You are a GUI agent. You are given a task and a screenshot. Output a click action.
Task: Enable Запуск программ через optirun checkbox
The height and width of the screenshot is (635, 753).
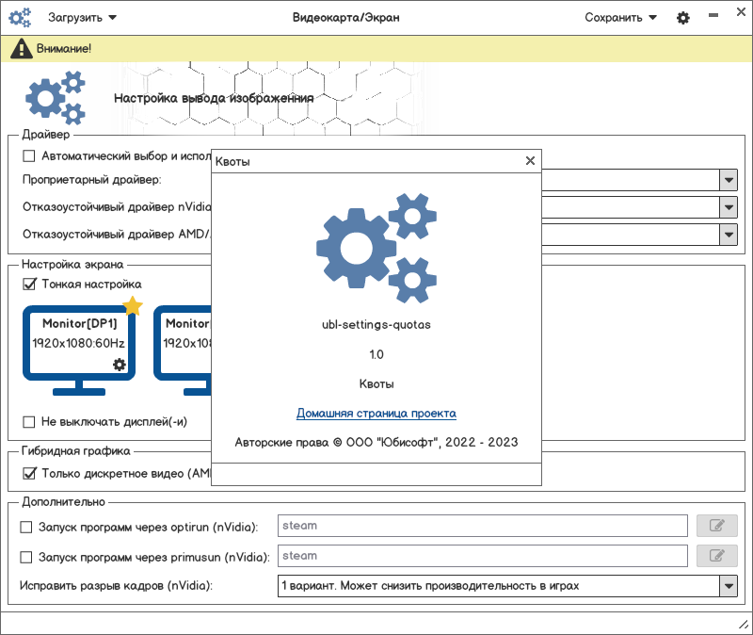(26, 527)
